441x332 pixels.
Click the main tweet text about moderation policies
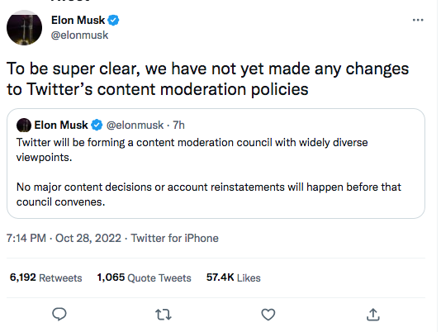pyautogui.click(x=207, y=79)
